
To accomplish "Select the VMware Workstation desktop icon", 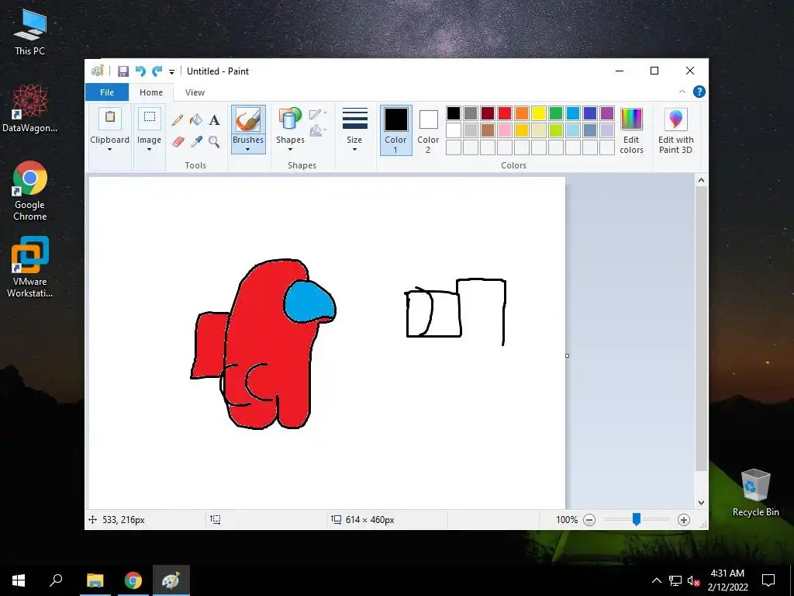I will pyautogui.click(x=30, y=267).
